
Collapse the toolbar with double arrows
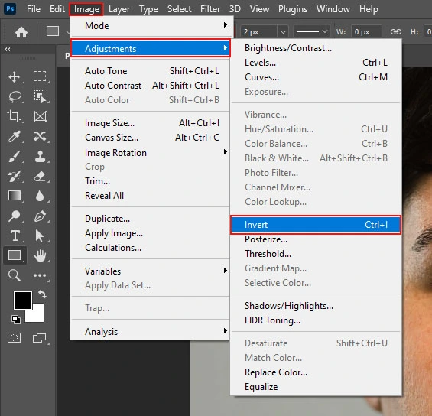point(8,49)
